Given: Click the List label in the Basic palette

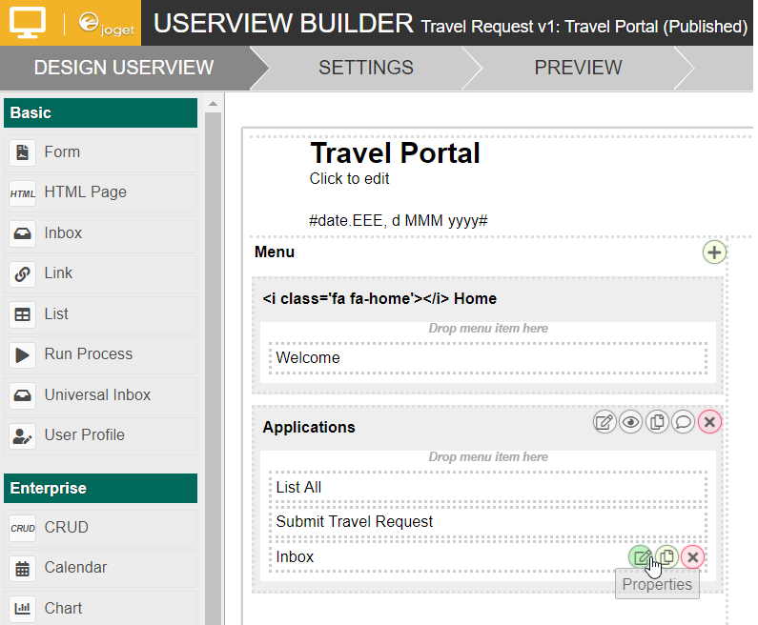Looking at the screenshot, I should (x=56, y=314).
